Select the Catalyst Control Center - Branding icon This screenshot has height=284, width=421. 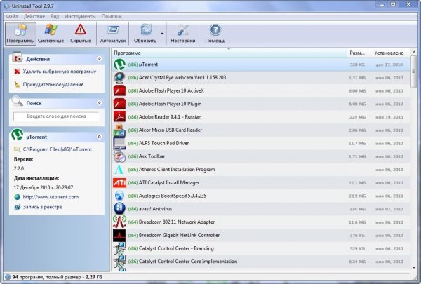click(119, 248)
